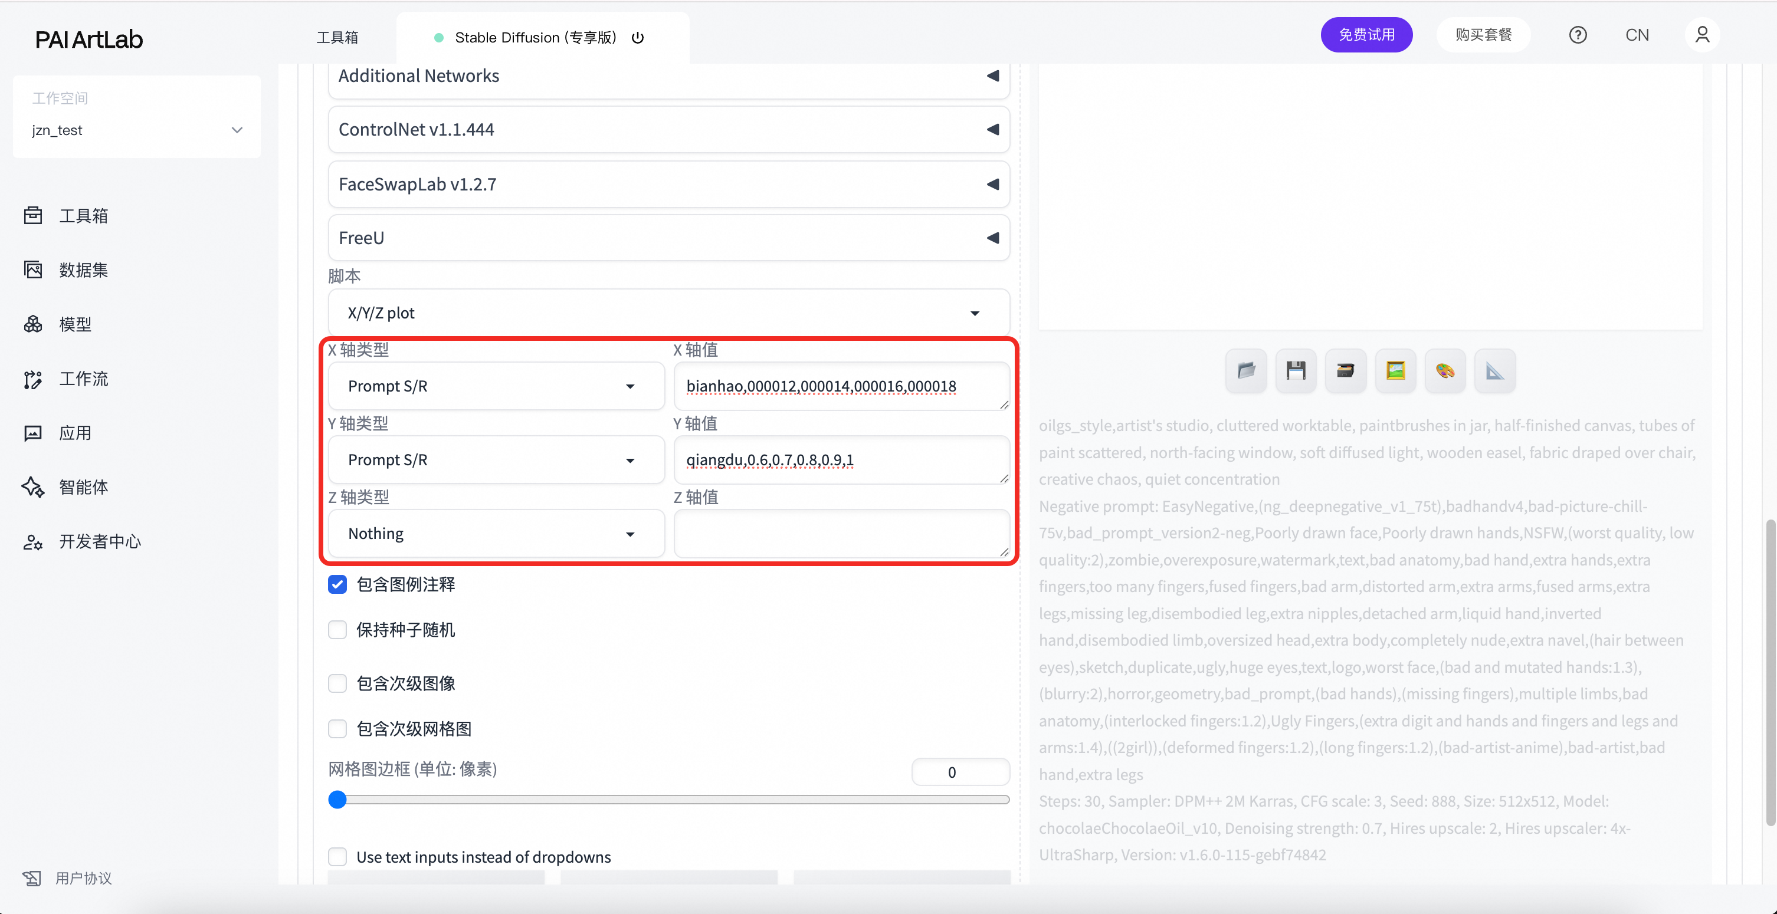Viewport: 1777px width, 914px height.
Task: Open the user profile avatar icon
Action: click(1702, 35)
